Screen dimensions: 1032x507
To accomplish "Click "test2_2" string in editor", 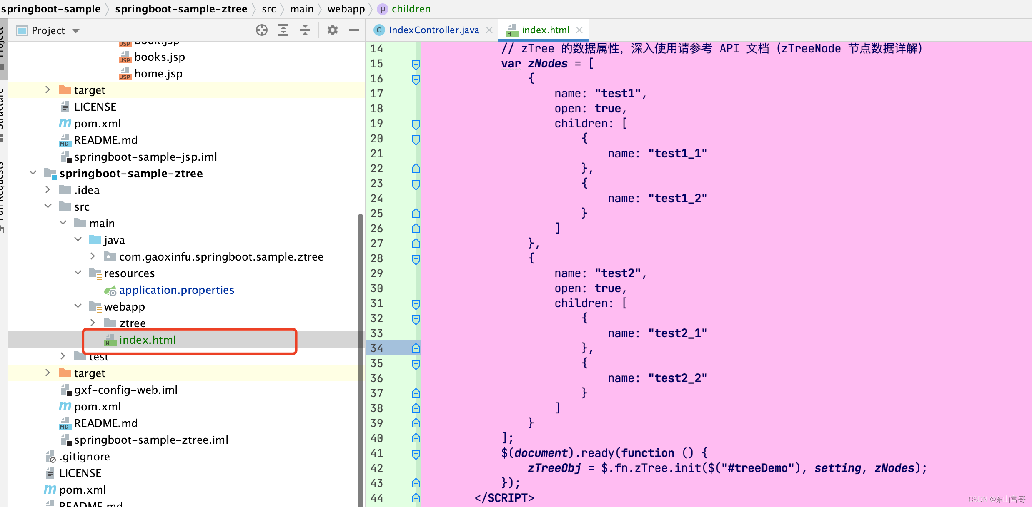I will click(677, 378).
